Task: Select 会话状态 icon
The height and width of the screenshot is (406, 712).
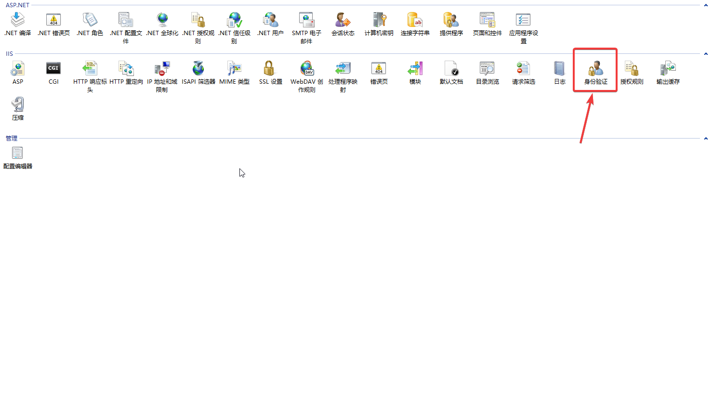Action: 343,20
